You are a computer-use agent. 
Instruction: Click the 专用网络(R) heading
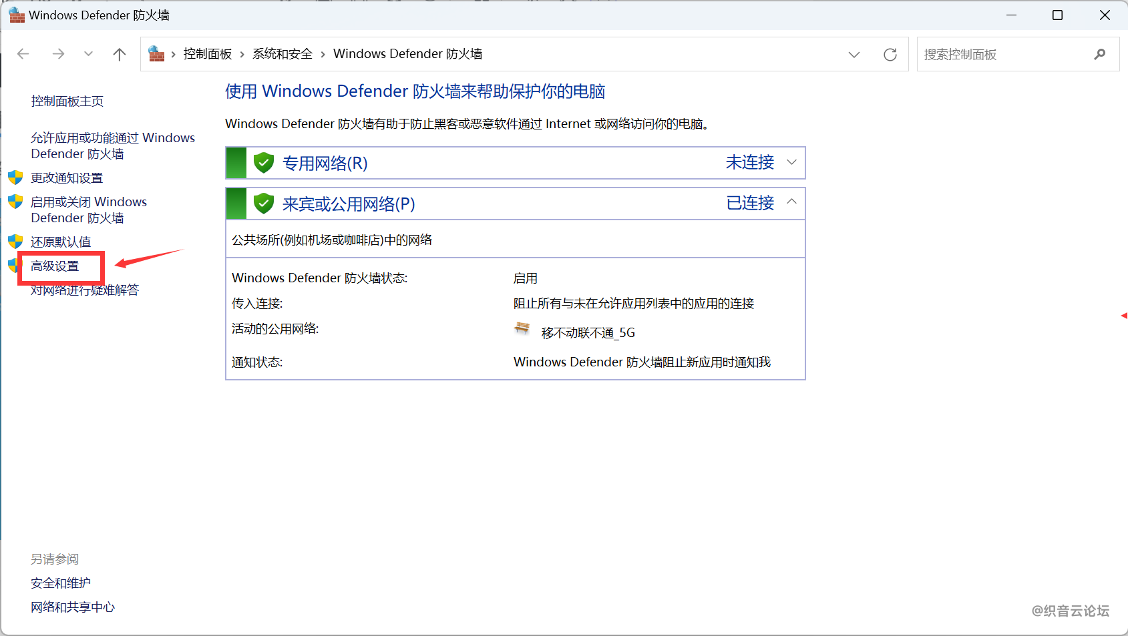tap(325, 164)
